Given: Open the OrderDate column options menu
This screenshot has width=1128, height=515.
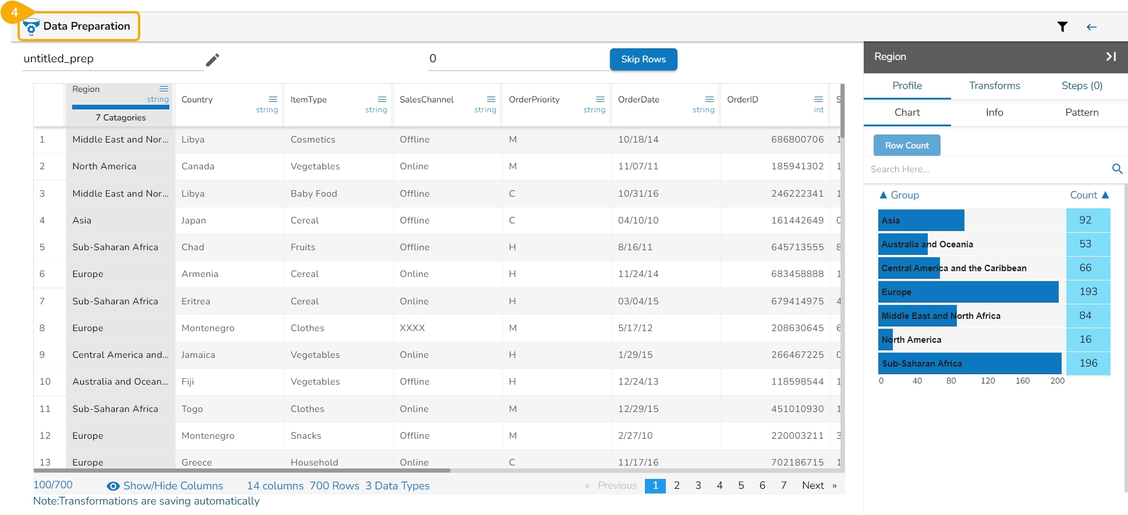Looking at the screenshot, I should (x=709, y=100).
